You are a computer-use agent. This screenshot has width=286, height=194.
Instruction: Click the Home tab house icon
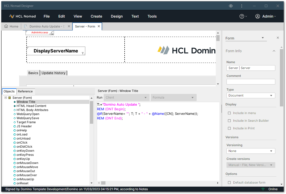6,26
